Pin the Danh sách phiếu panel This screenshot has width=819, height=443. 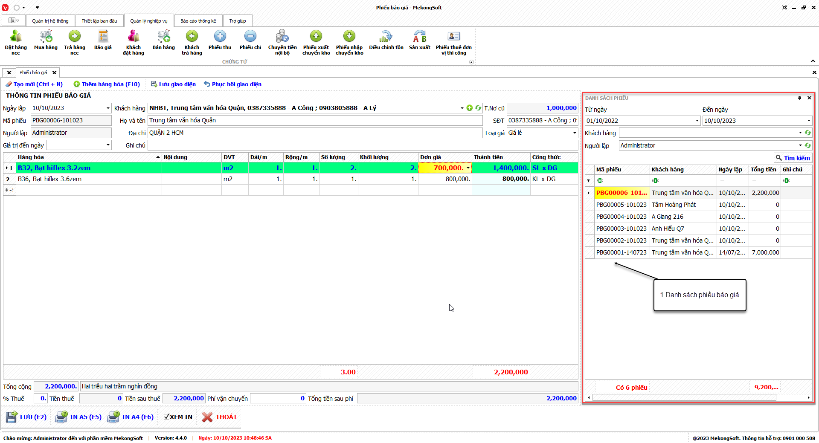[799, 98]
